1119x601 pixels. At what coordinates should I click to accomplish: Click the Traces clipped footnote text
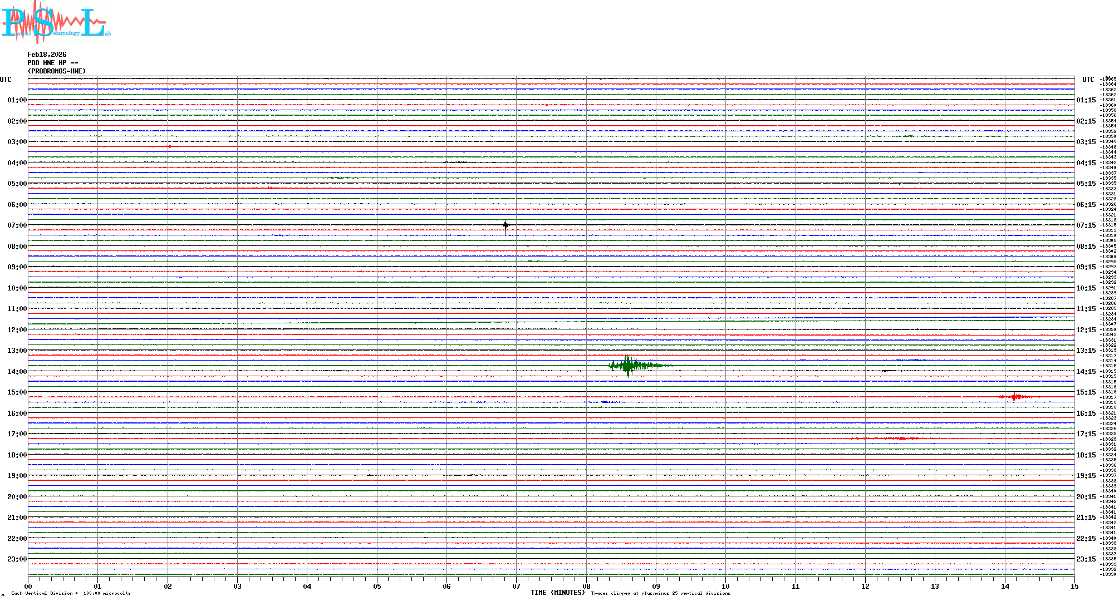coord(660,594)
